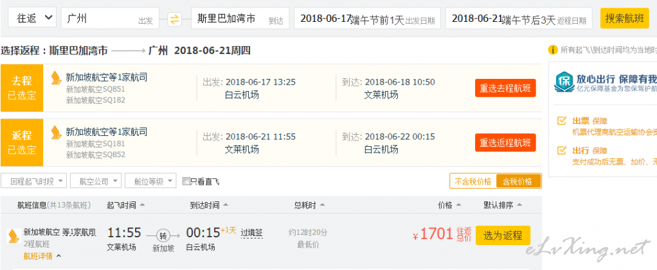657x270 pixels.
Task: Sort flights by 价格 column
Action: click(449, 205)
